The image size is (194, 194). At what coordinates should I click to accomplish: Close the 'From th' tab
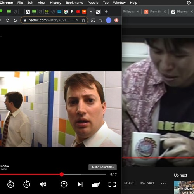pos(165,12)
